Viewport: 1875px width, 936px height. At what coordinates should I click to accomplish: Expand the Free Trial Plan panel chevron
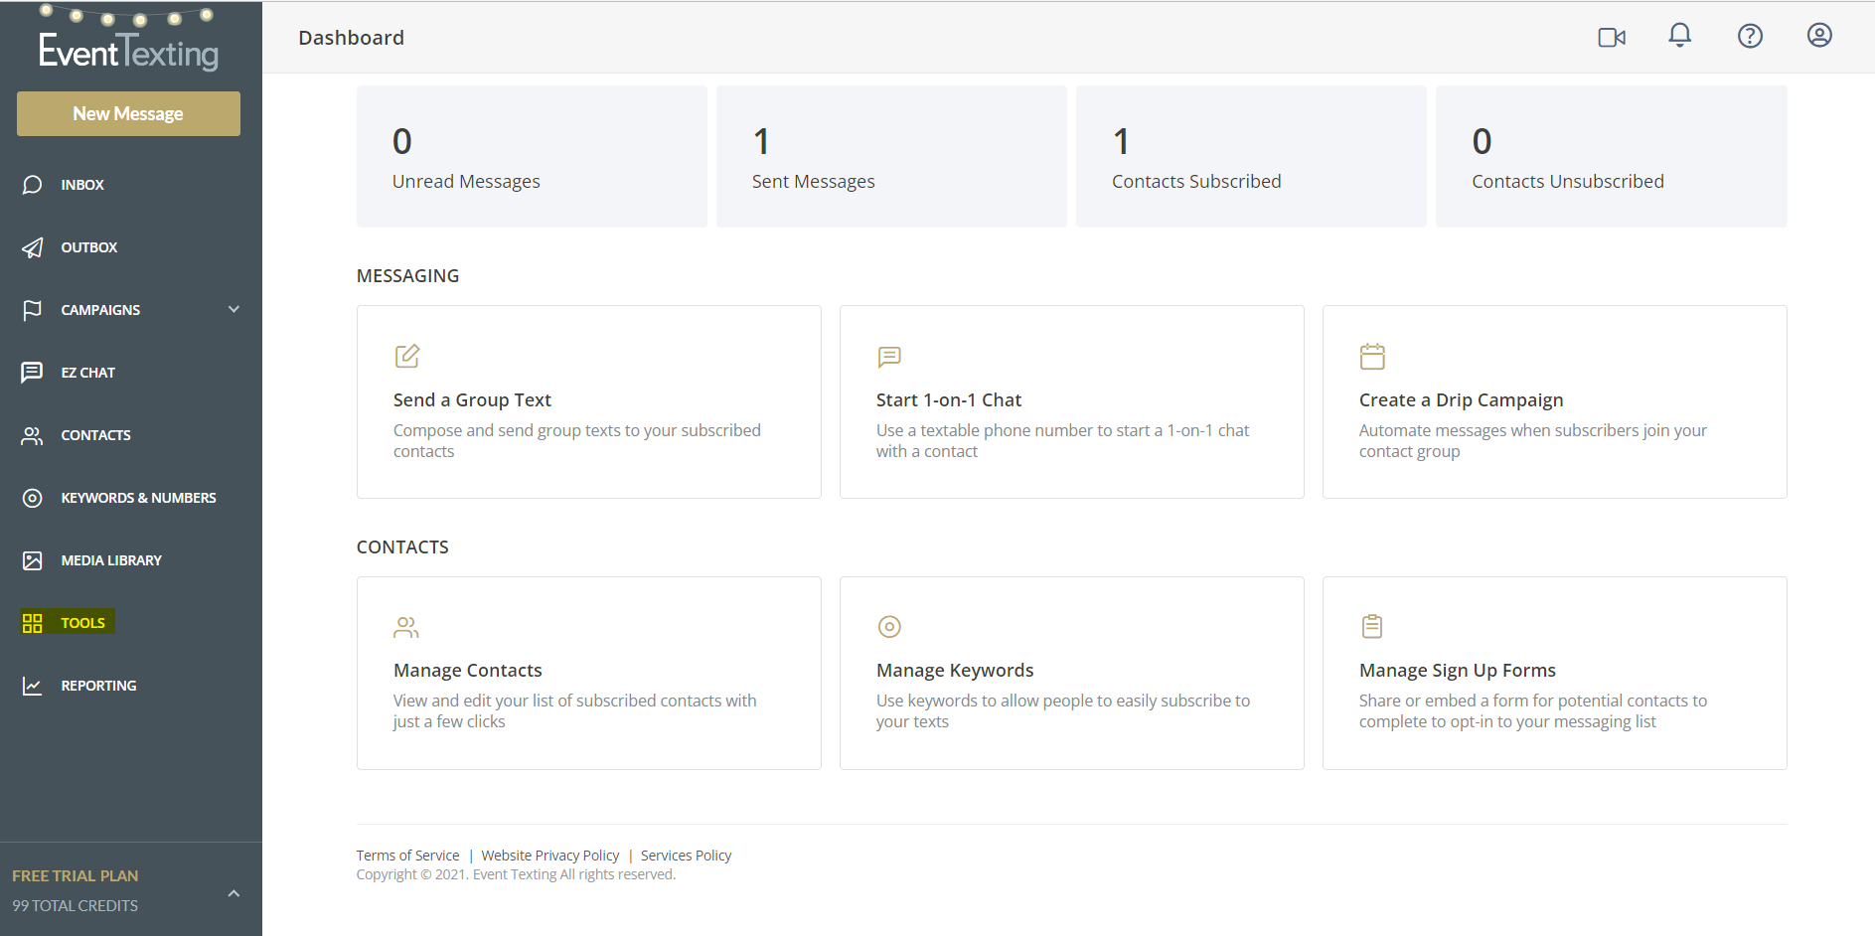[234, 893]
